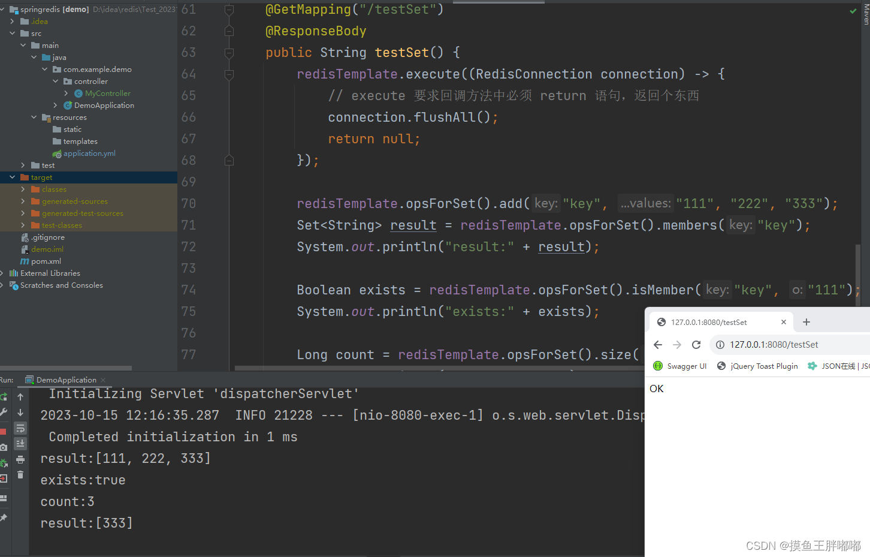The height and width of the screenshot is (557, 870).
Task: Expand External Libraries
Action: (x=2, y=273)
